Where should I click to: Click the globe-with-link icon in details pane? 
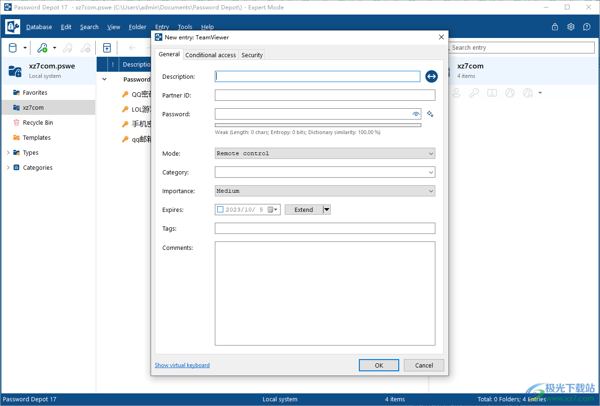coord(528,93)
